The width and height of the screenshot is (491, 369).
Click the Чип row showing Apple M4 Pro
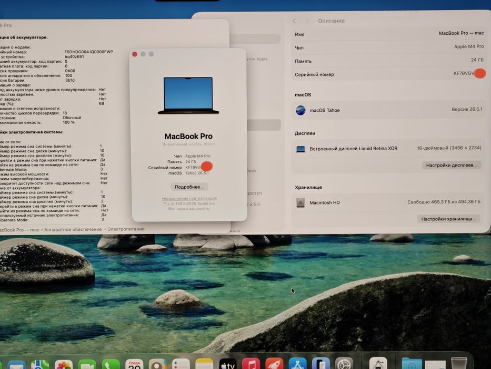(389, 47)
